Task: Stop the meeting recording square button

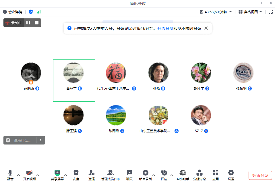Action: pos(37,23)
